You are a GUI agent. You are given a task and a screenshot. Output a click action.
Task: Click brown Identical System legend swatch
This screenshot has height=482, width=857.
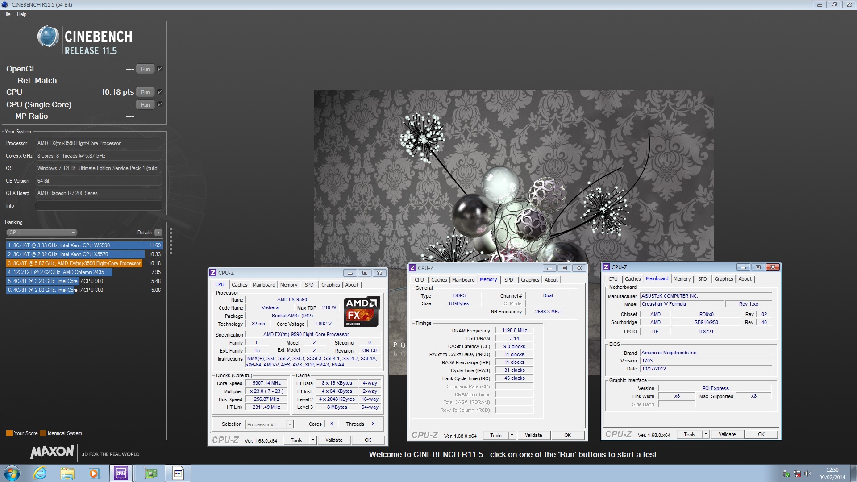pos(43,433)
